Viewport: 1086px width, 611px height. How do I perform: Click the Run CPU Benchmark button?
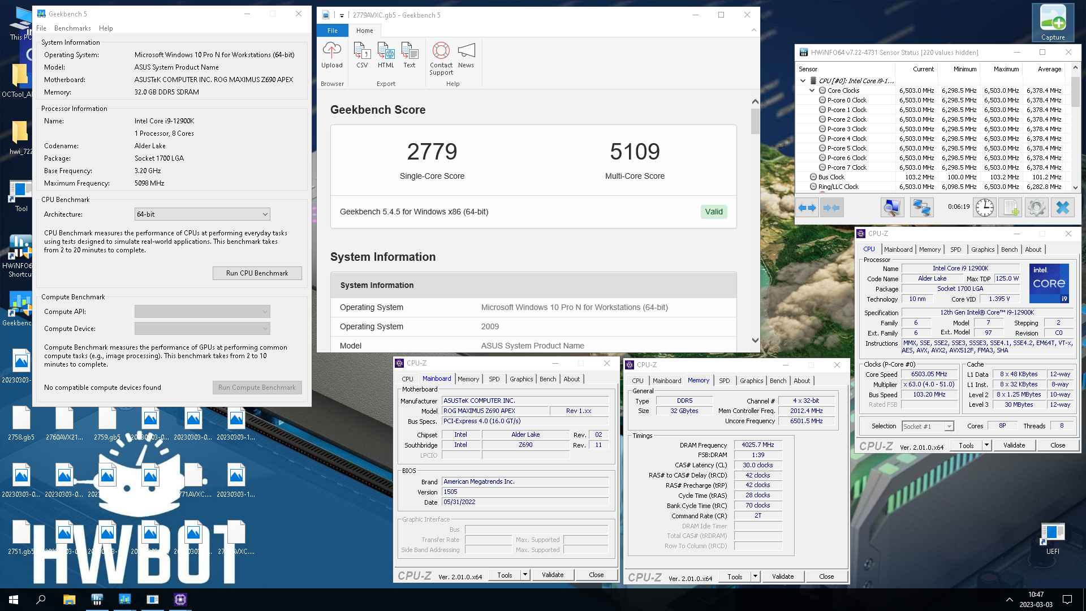(x=257, y=273)
